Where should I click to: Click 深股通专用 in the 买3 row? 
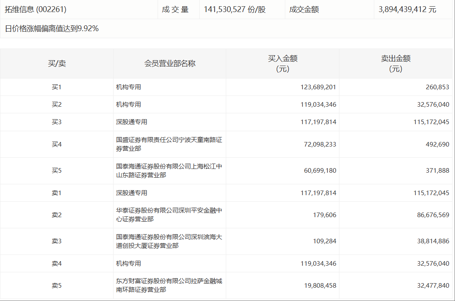[131, 122]
